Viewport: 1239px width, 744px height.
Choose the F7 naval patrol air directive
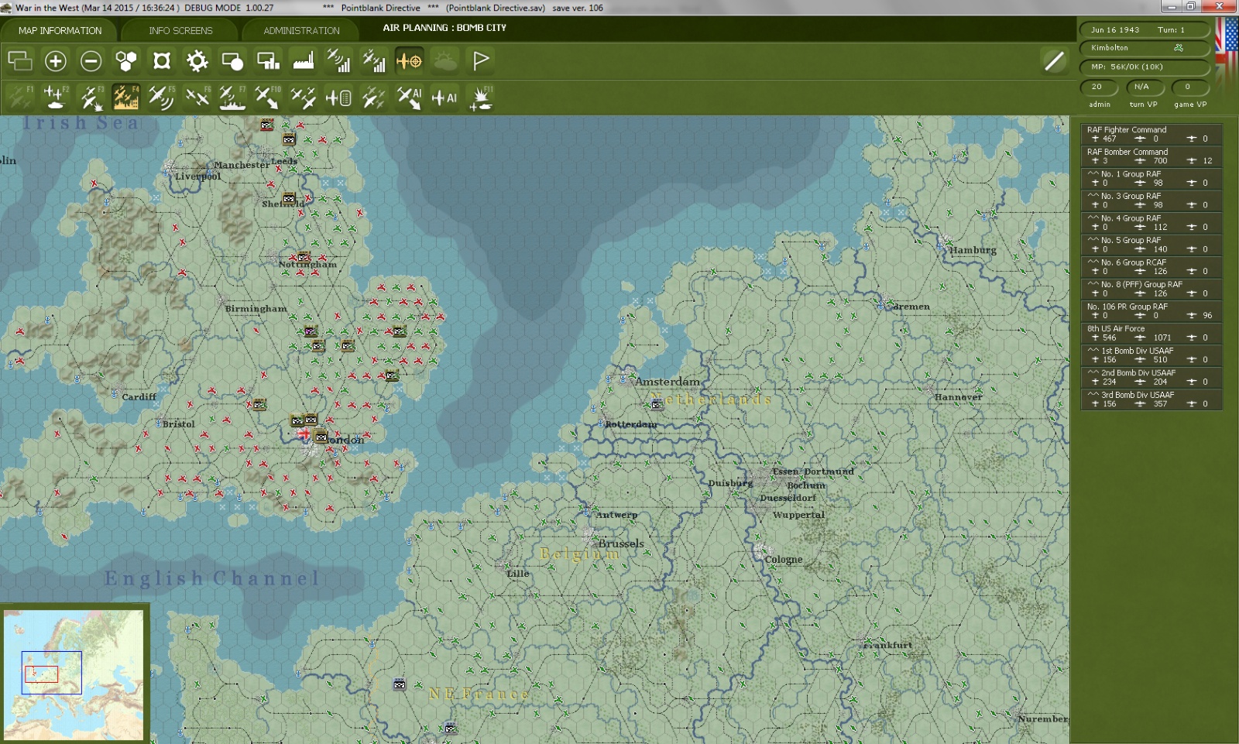point(232,98)
